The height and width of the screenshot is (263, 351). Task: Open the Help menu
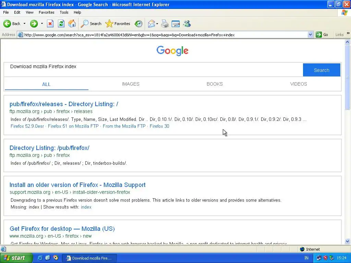[77, 12]
